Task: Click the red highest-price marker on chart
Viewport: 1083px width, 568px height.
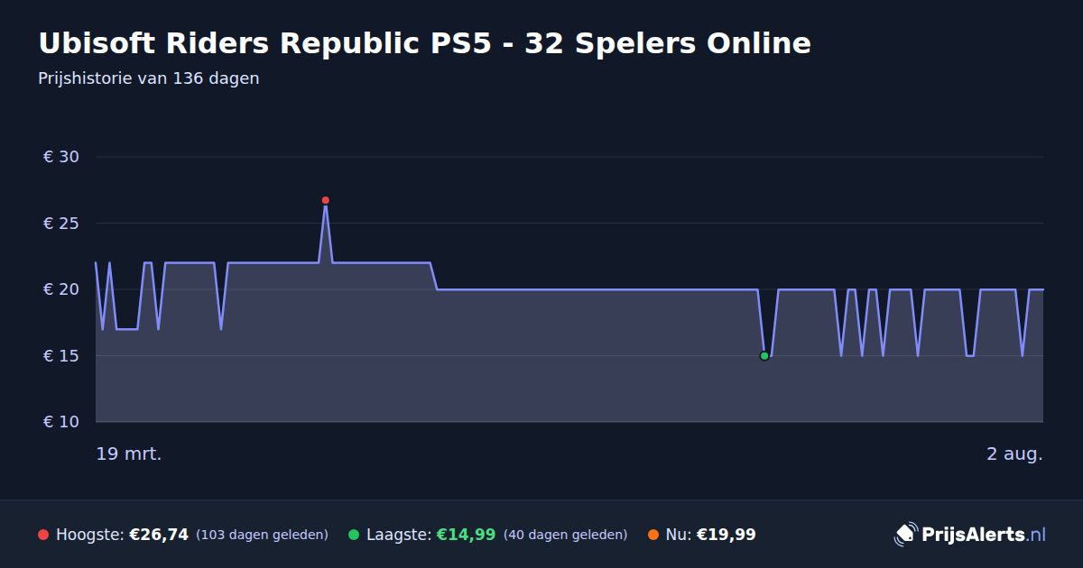Action: 326,200
